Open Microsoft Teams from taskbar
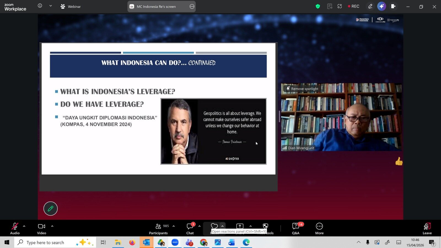 tap(189, 242)
